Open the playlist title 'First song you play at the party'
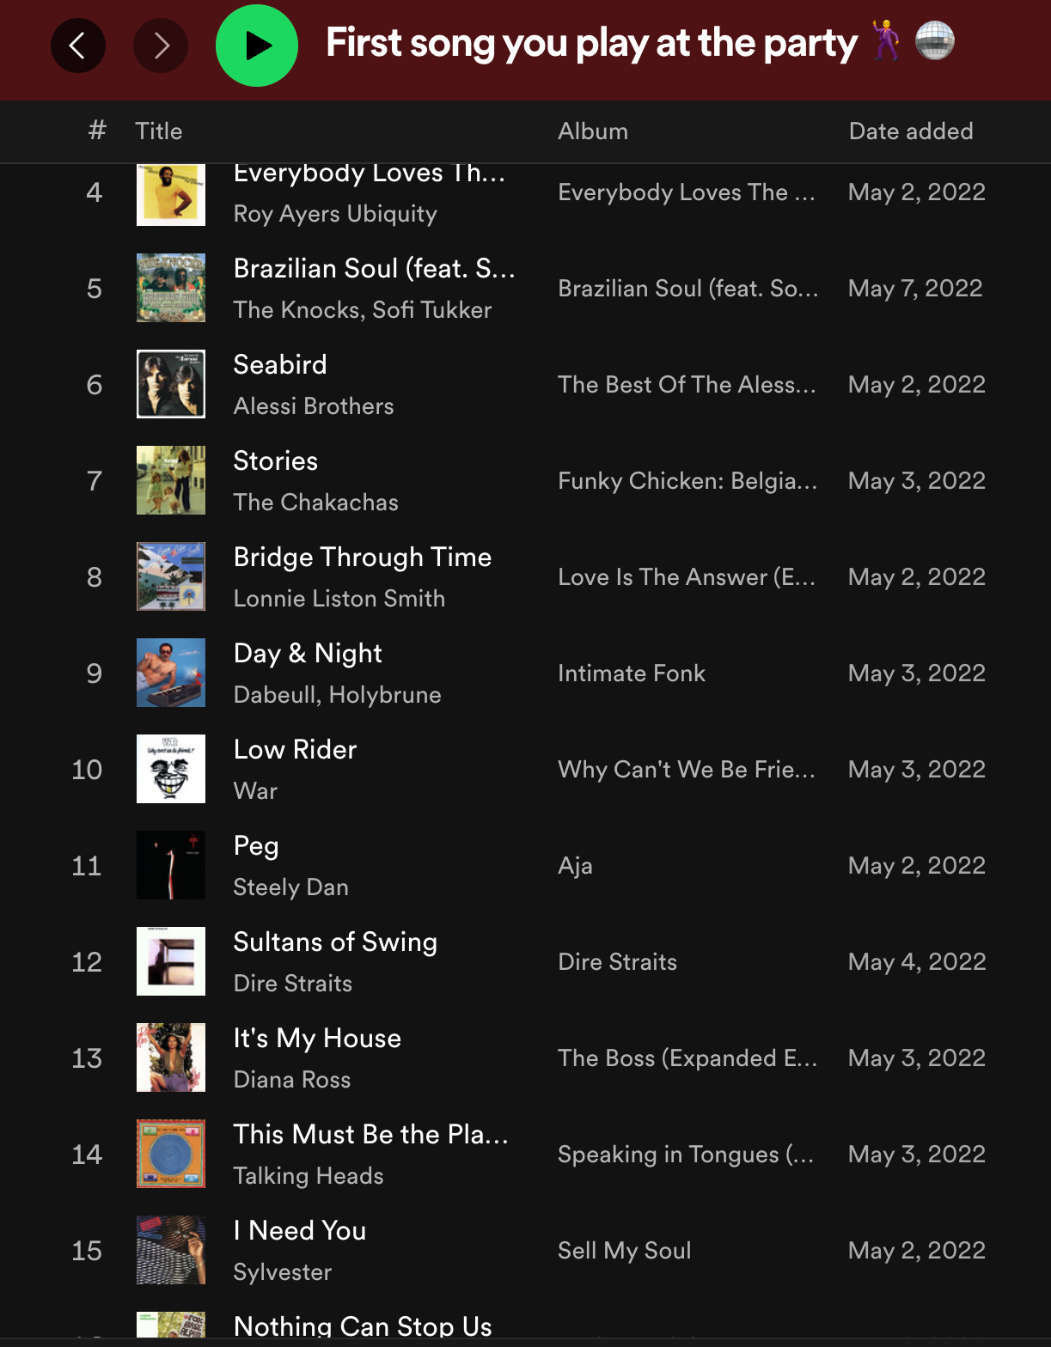Image resolution: width=1051 pixels, height=1347 pixels. coord(590,43)
